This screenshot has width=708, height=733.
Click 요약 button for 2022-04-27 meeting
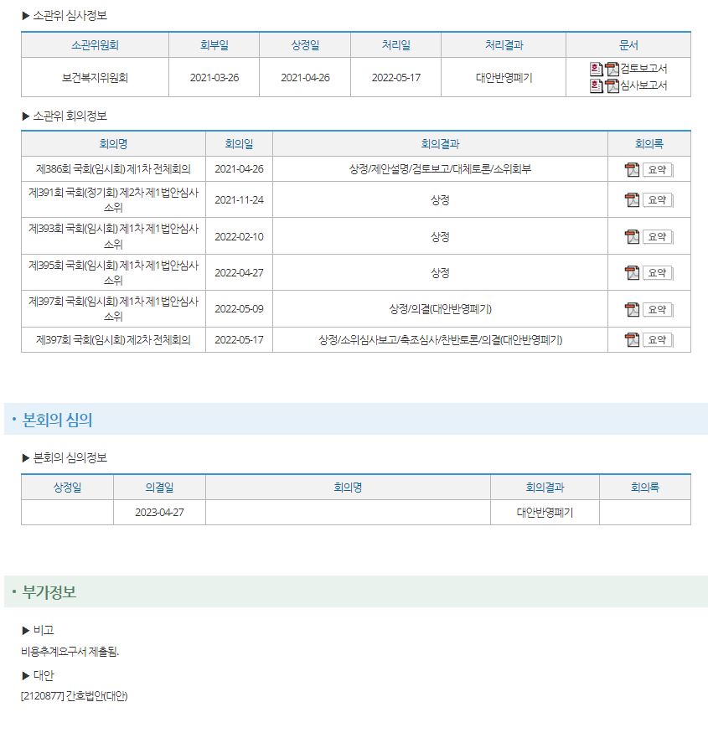point(658,272)
